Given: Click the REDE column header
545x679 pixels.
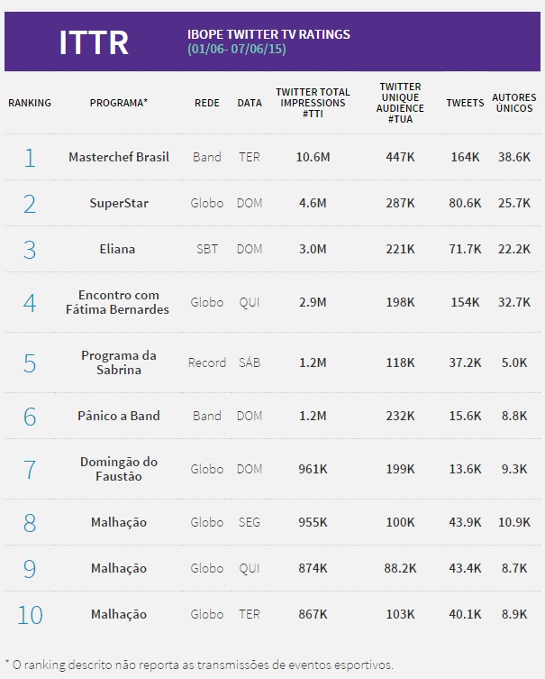Looking at the screenshot, I should click(207, 103).
